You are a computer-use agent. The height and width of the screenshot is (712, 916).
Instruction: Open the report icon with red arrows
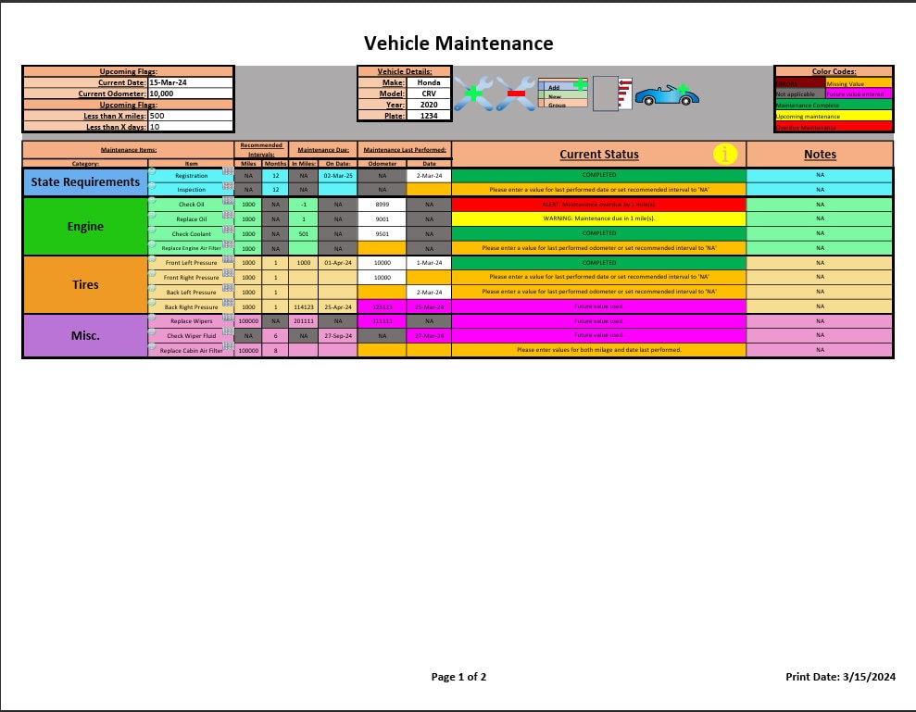[x=613, y=93]
